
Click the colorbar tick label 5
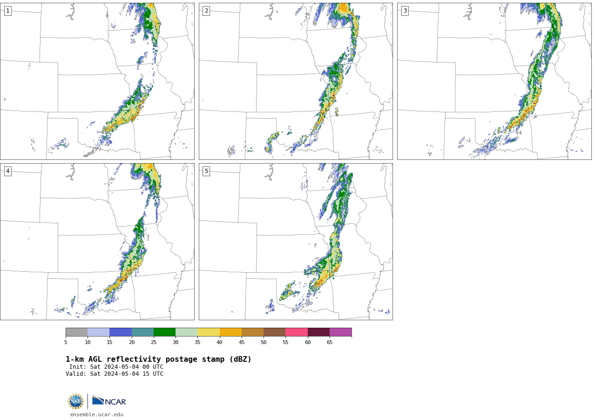coord(66,343)
